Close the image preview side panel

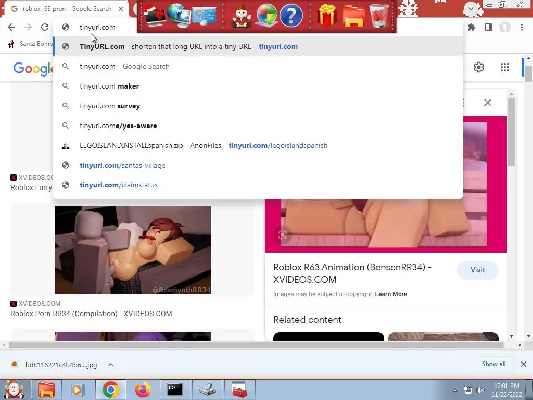click(487, 103)
